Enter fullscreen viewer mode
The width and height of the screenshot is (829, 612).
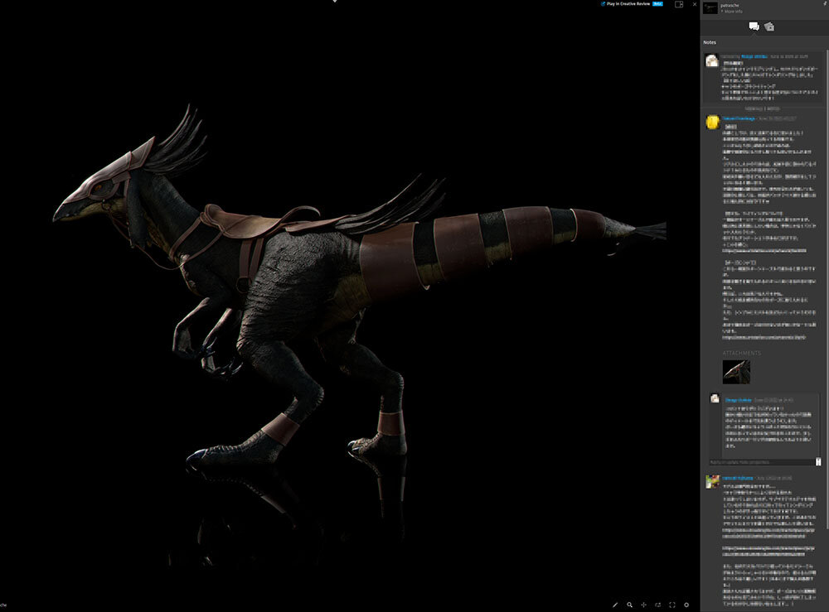point(672,605)
